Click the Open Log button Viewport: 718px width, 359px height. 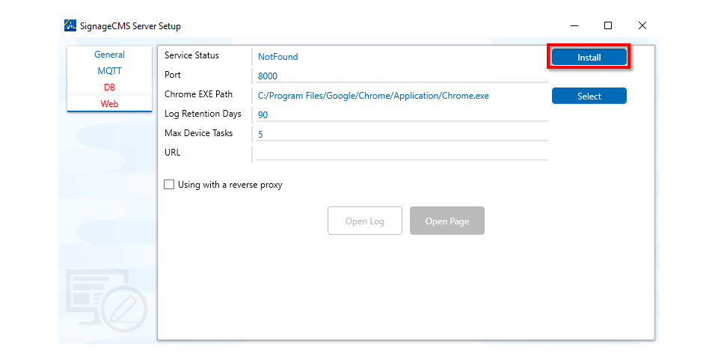point(365,221)
